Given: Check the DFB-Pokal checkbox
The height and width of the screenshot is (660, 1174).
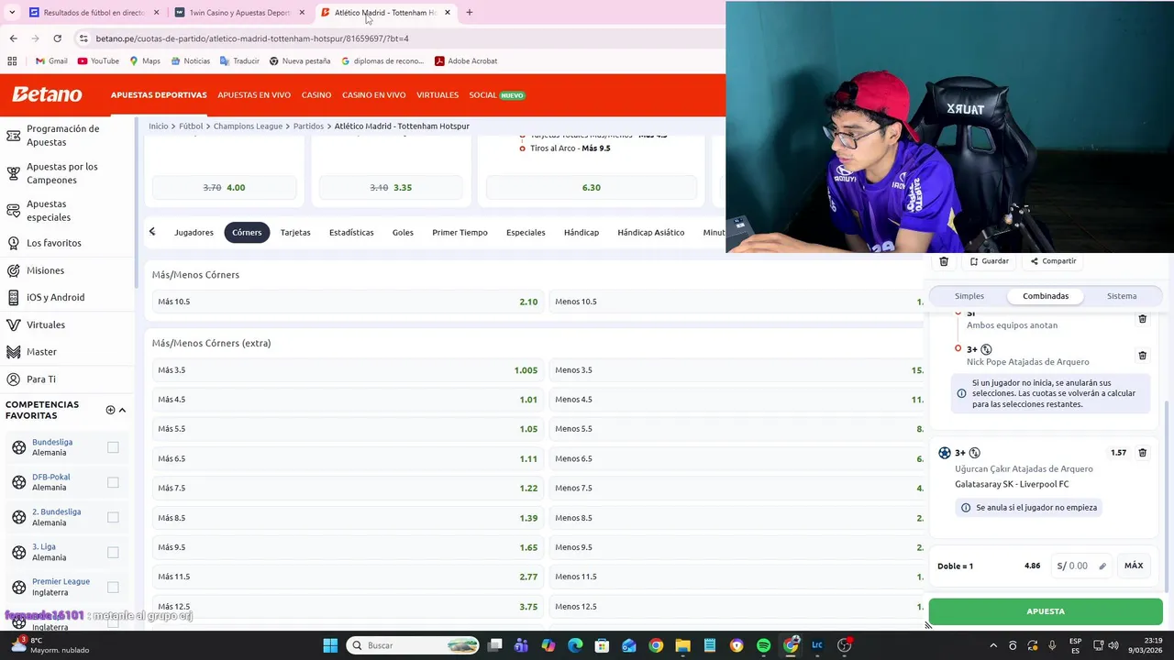Looking at the screenshot, I should pos(113,482).
